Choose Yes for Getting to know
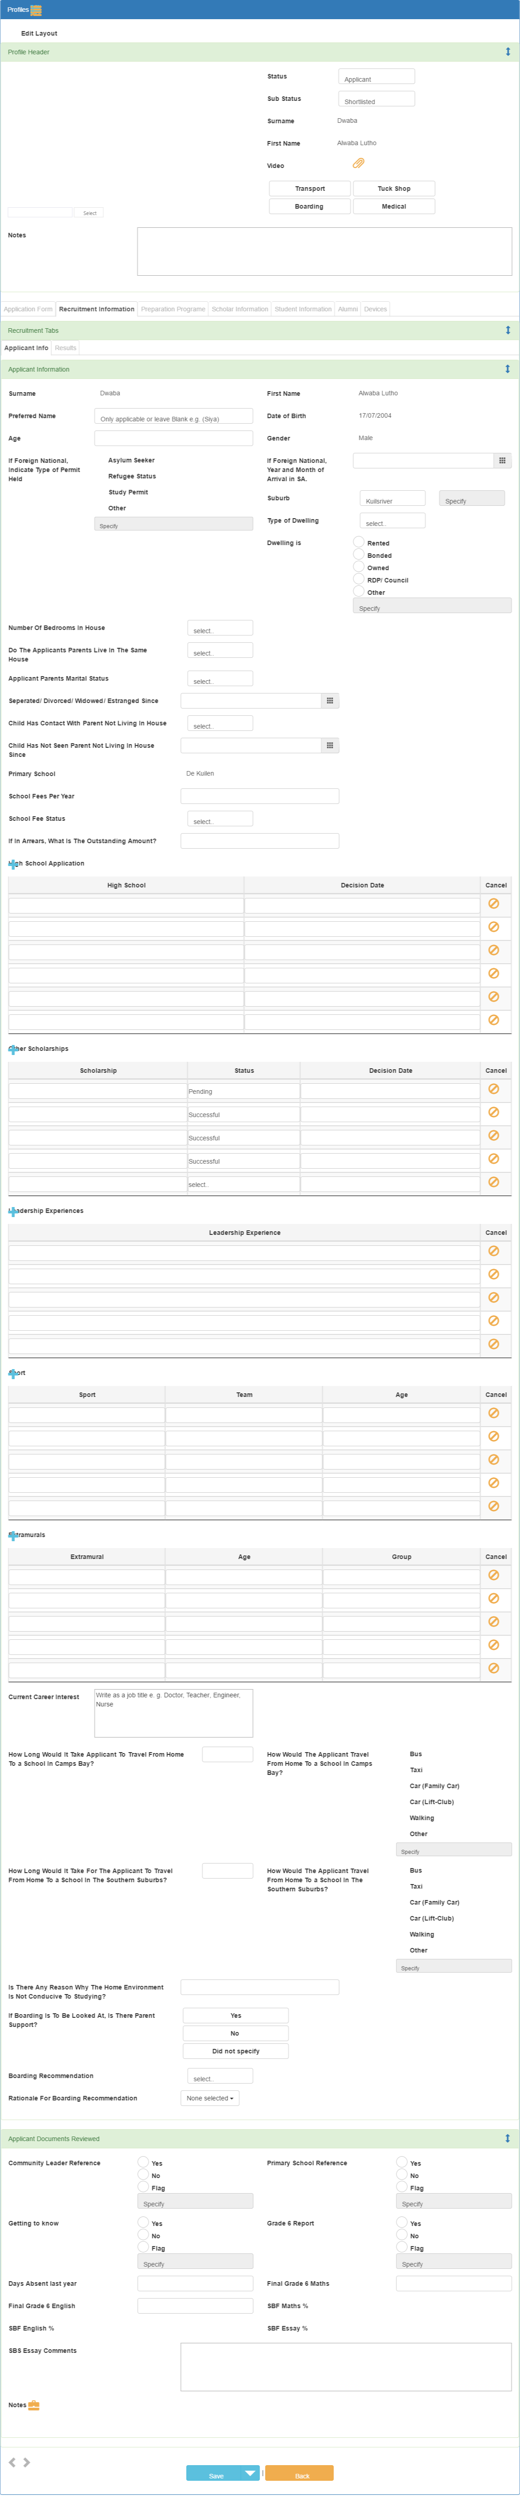 tap(143, 2222)
